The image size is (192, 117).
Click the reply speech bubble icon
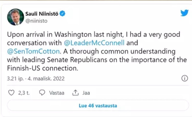pos(42,93)
